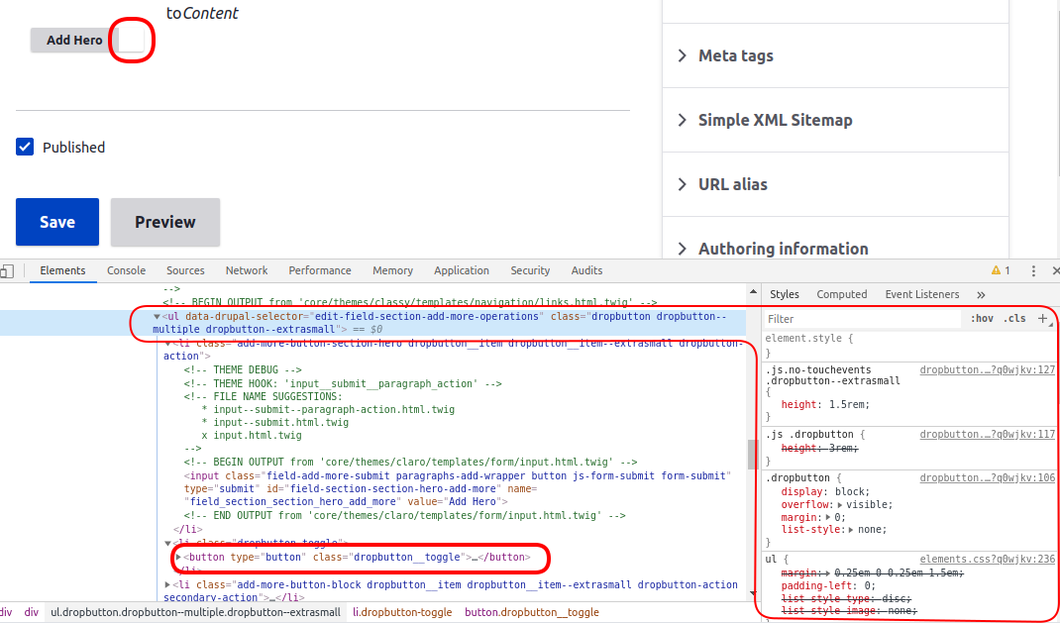1060x623 pixels.
Task: Click the dock DevTools position icon
Action: [x=7, y=270]
